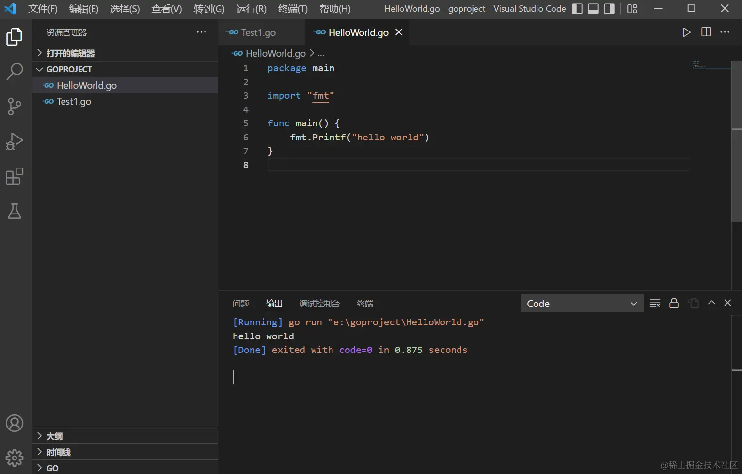Toggle the primary side bar layout button
This screenshot has width=742, height=474.
pyautogui.click(x=577, y=9)
